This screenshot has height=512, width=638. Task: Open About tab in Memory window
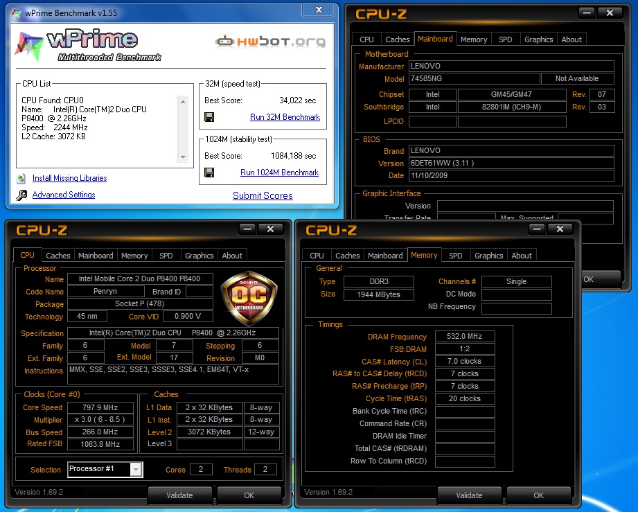[x=522, y=256]
